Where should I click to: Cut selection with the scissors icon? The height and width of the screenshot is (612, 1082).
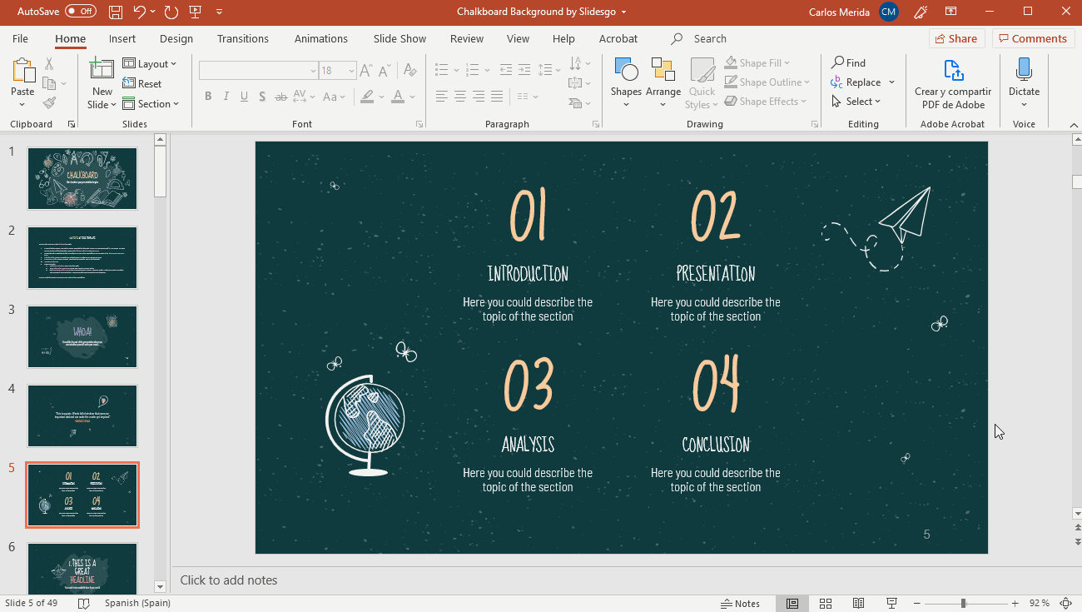(49, 63)
